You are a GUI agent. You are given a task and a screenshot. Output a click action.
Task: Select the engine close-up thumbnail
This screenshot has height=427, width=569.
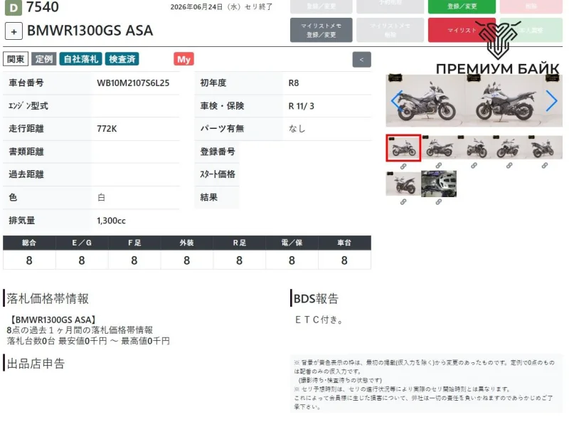439,184
